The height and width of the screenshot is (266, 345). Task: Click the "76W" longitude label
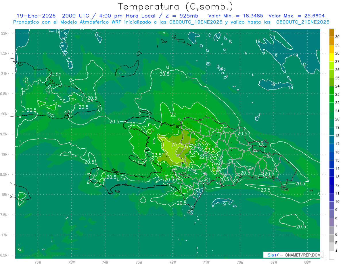(38, 262)
